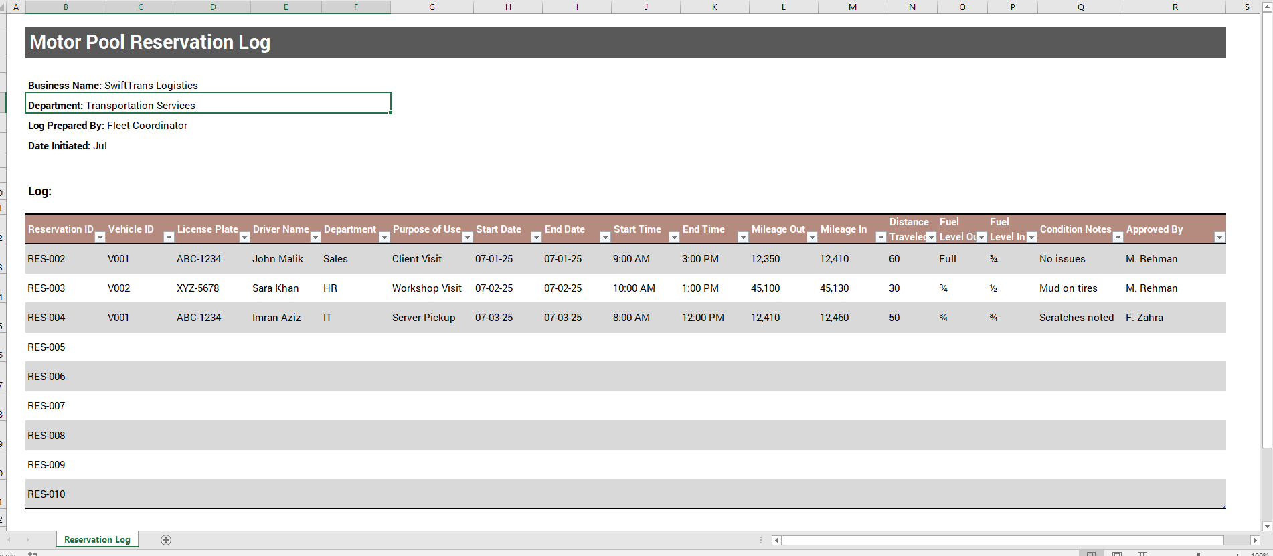This screenshot has width=1273, height=556.
Task: Select the Department Transportation Services cell
Action: point(208,103)
